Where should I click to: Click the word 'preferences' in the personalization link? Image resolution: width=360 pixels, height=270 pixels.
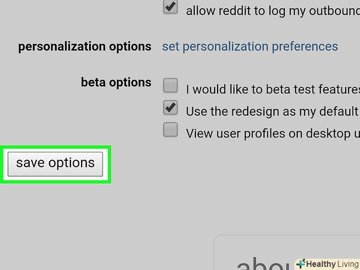coord(305,47)
